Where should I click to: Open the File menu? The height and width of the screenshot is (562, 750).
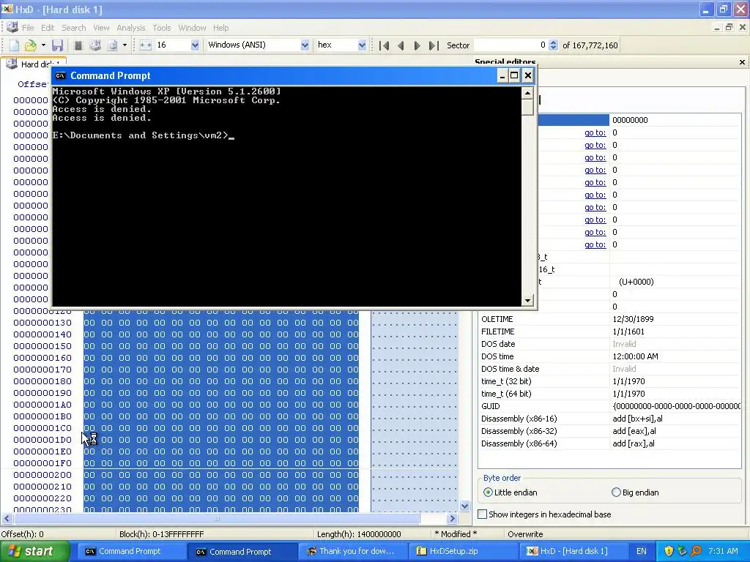click(28, 28)
